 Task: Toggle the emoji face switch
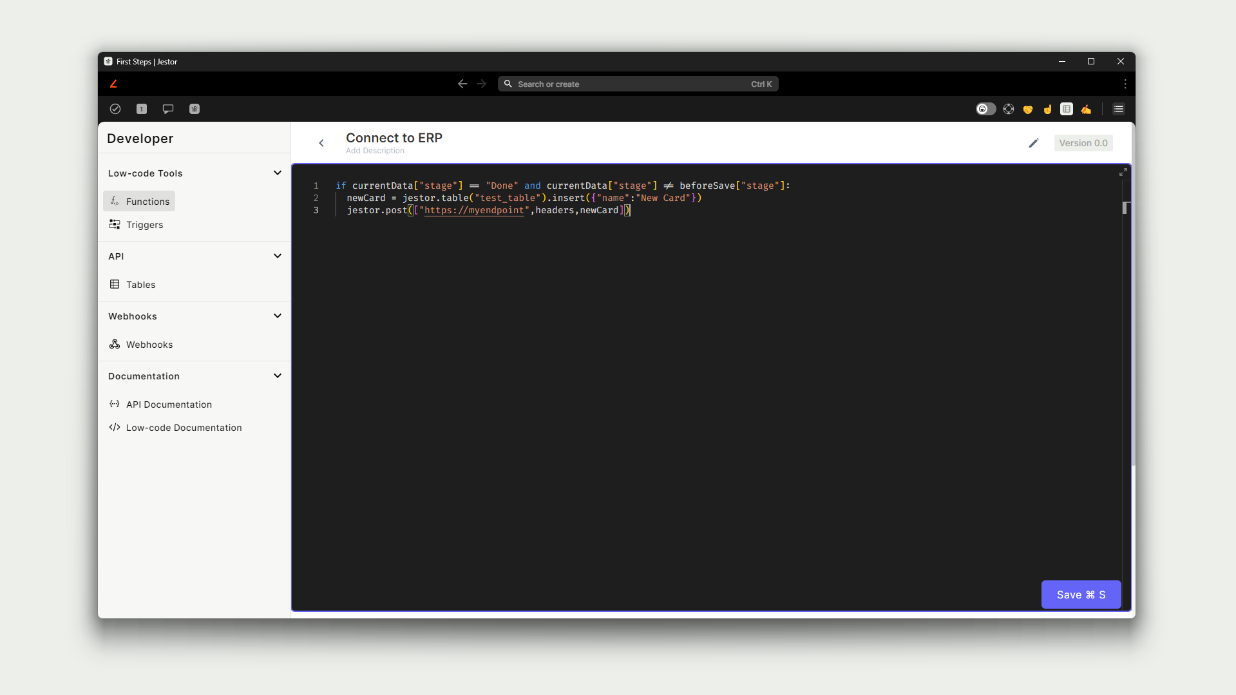coord(985,109)
